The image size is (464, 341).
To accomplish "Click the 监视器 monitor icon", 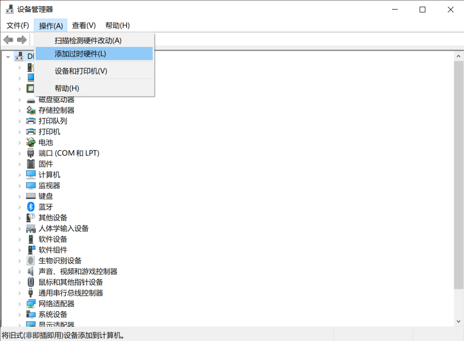I will click(x=31, y=185).
